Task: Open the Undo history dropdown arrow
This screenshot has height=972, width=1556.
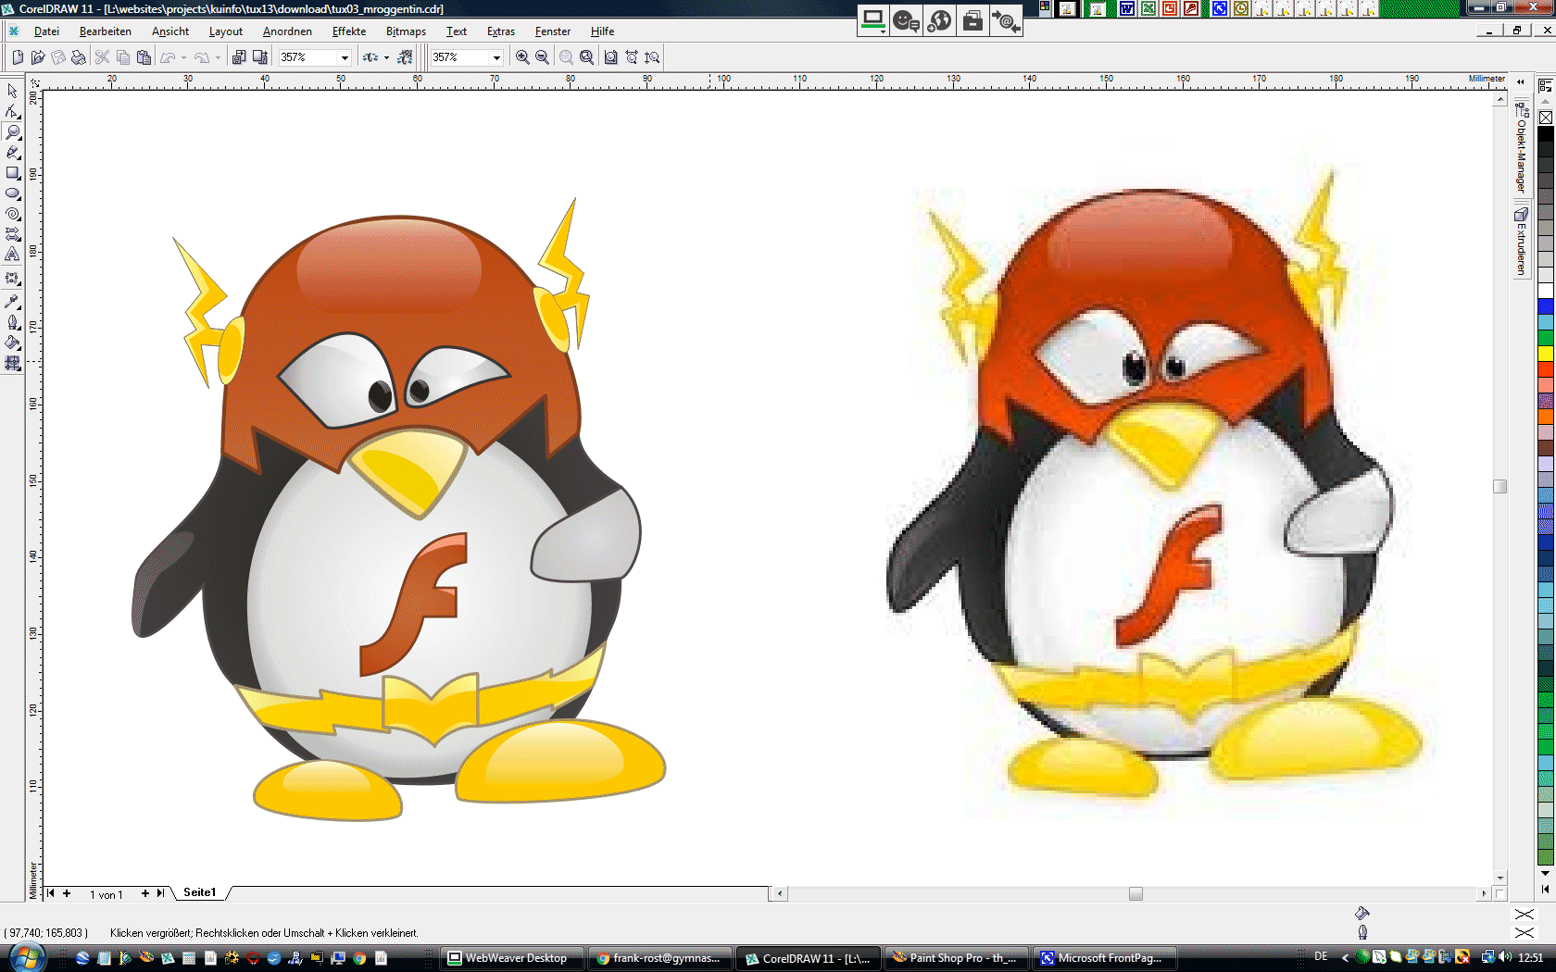Action: [183, 57]
